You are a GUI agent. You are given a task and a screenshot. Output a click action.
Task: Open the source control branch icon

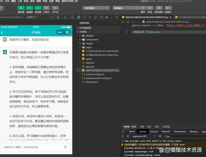(x=90, y=17)
